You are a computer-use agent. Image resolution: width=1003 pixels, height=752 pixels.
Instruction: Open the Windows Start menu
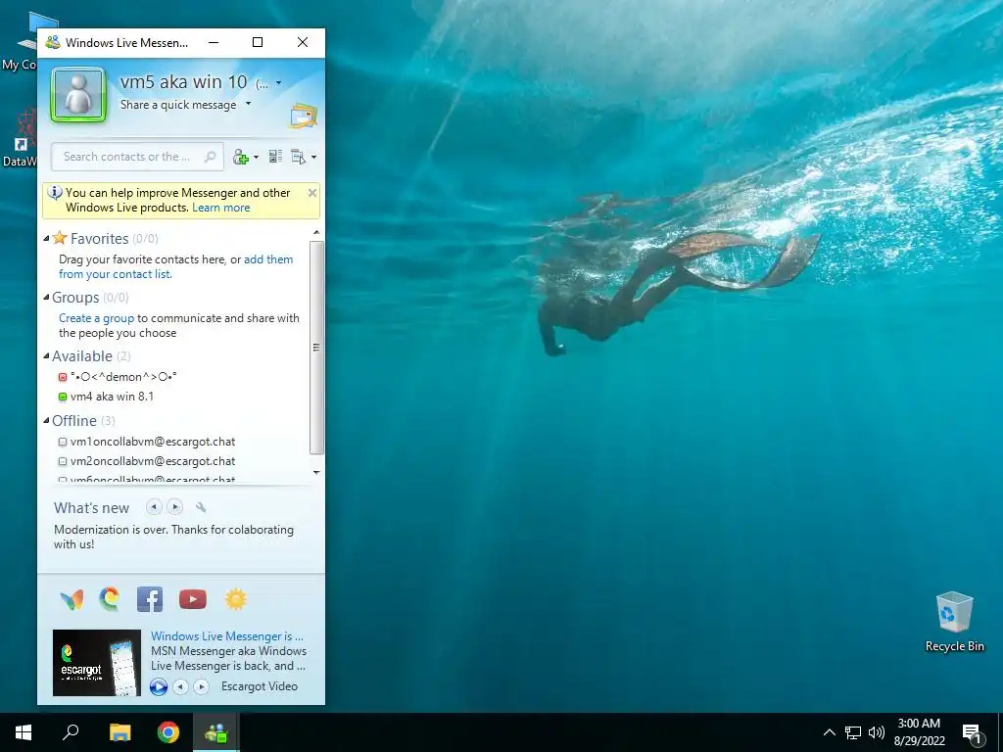[x=24, y=732]
